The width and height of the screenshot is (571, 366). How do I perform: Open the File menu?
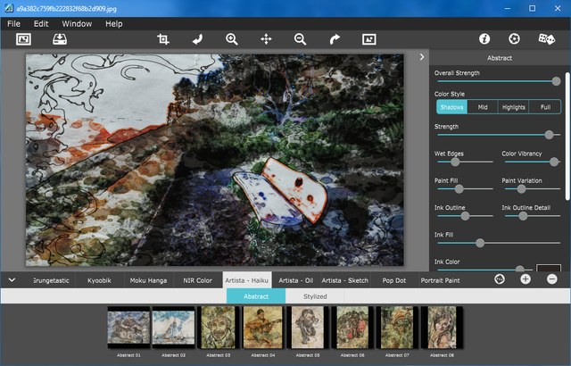tap(14, 24)
